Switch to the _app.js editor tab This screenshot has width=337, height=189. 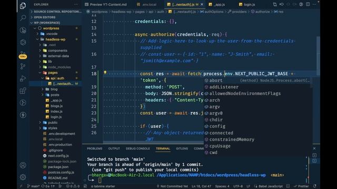217,4
